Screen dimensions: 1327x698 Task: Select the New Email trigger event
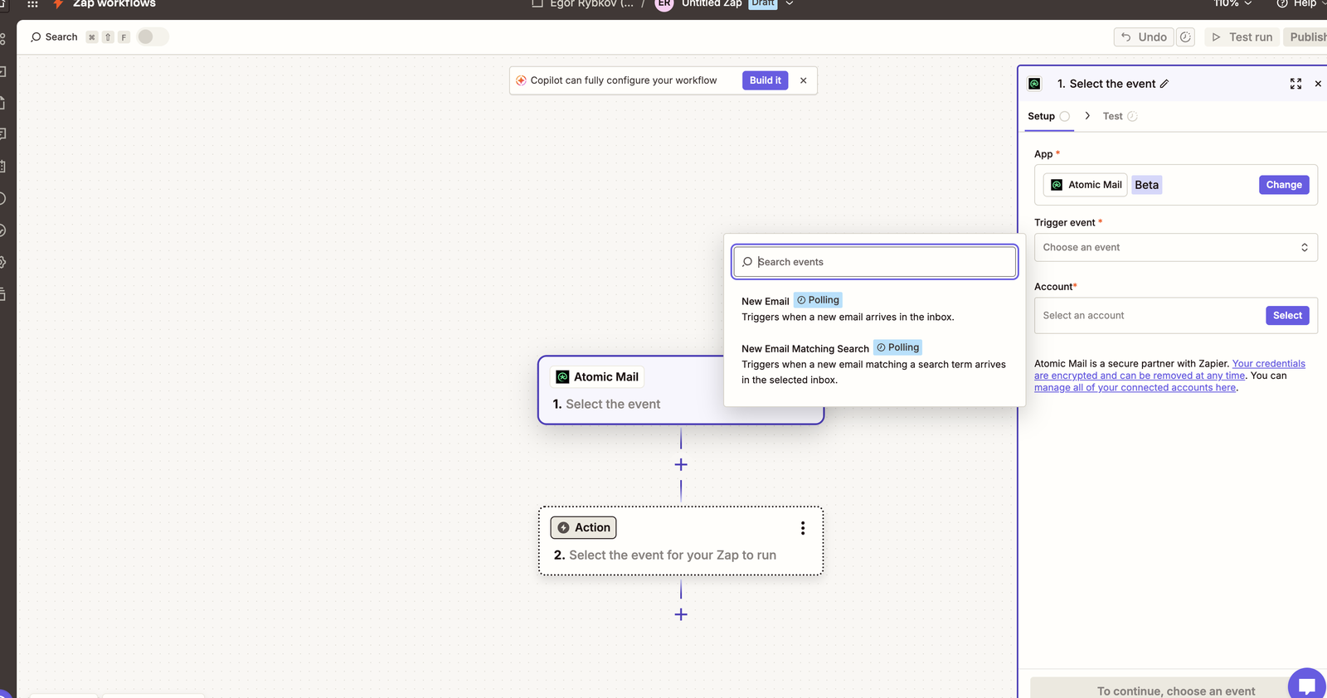tap(874, 308)
